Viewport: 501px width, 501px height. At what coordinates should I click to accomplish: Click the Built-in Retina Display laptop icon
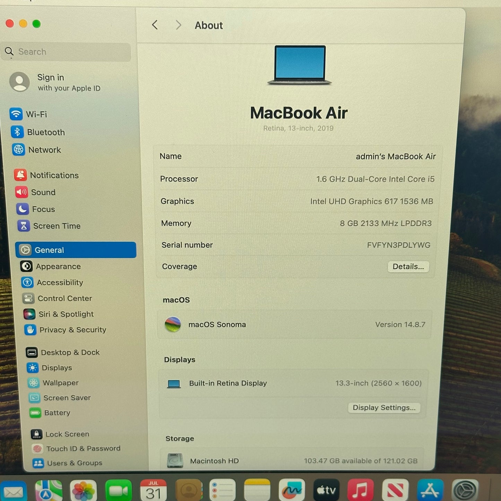pos(174,383)
